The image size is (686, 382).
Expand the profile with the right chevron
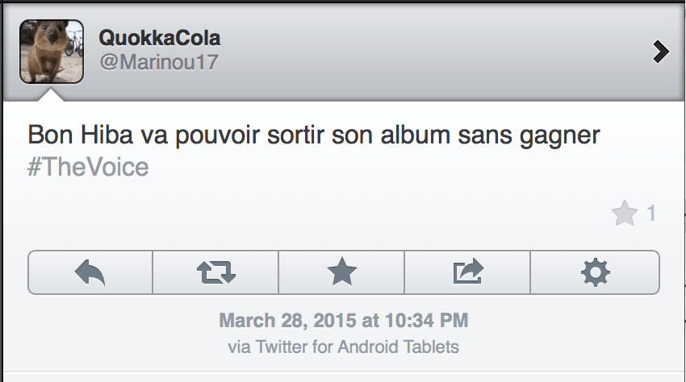click(661, 52)
